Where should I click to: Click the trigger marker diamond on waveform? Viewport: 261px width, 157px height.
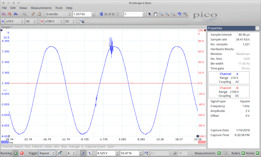point(110,45)
